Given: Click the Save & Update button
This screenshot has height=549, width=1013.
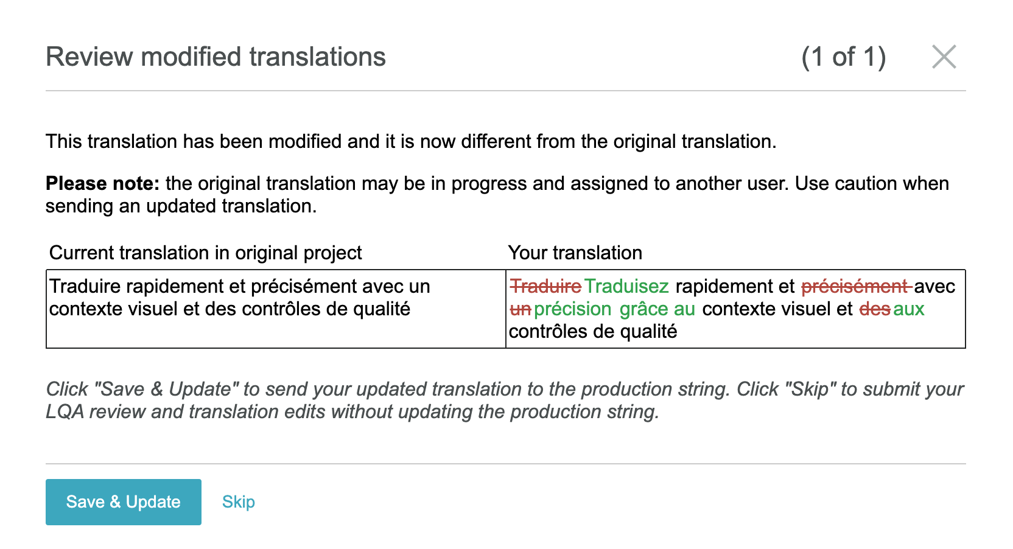Looking at the screenshot, I should pos(122,502).
